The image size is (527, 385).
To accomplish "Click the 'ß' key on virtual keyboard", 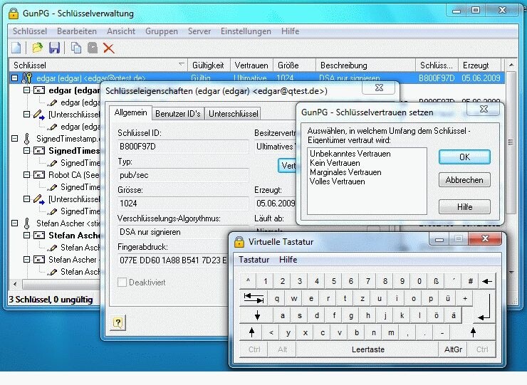I will coord(436,281).
